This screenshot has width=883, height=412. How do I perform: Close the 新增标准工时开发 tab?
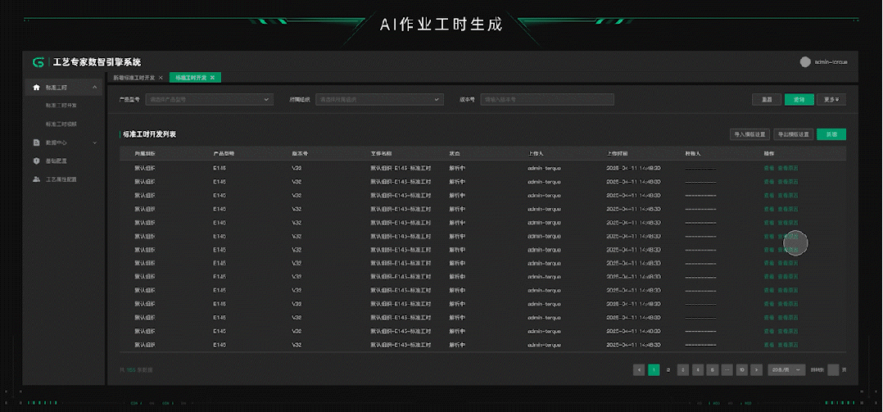point(161,78)
